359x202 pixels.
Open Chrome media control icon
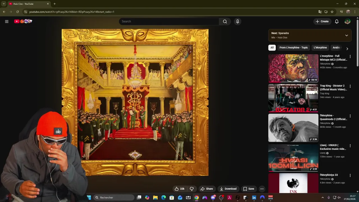pyautogui.click(x=341, y=12)
